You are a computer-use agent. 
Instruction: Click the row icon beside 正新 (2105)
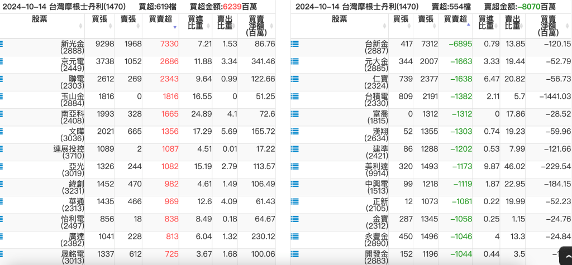[295, 202]
